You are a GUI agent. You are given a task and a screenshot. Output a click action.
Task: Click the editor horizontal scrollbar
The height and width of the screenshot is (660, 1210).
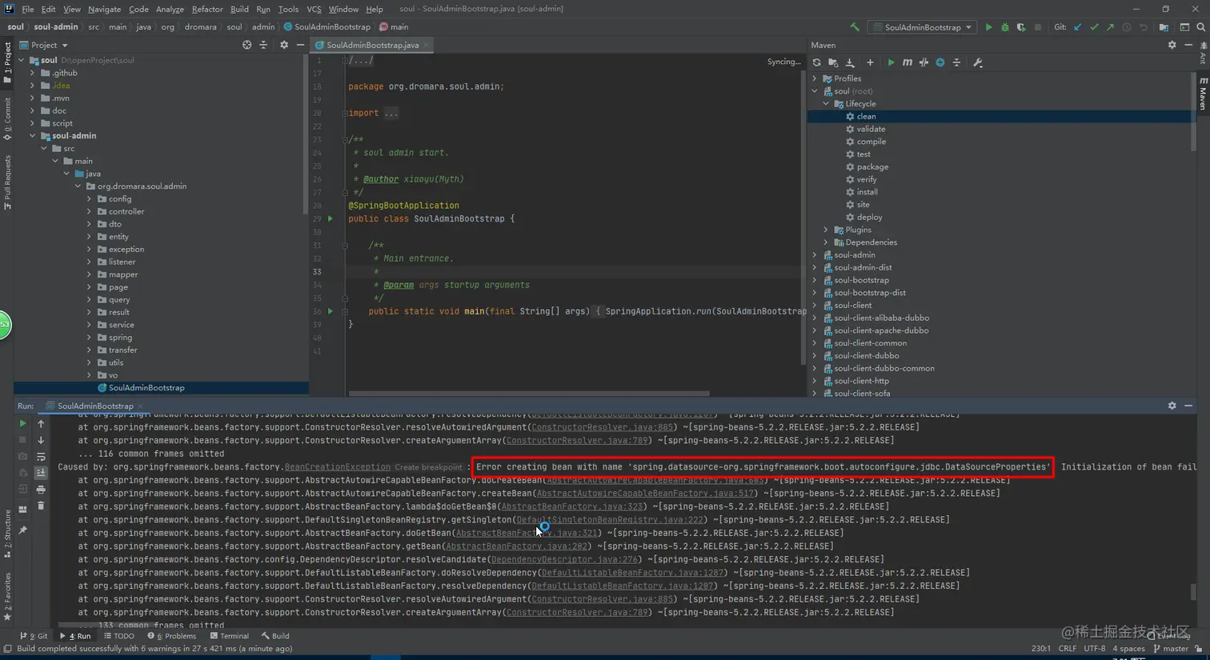point(529,394)
